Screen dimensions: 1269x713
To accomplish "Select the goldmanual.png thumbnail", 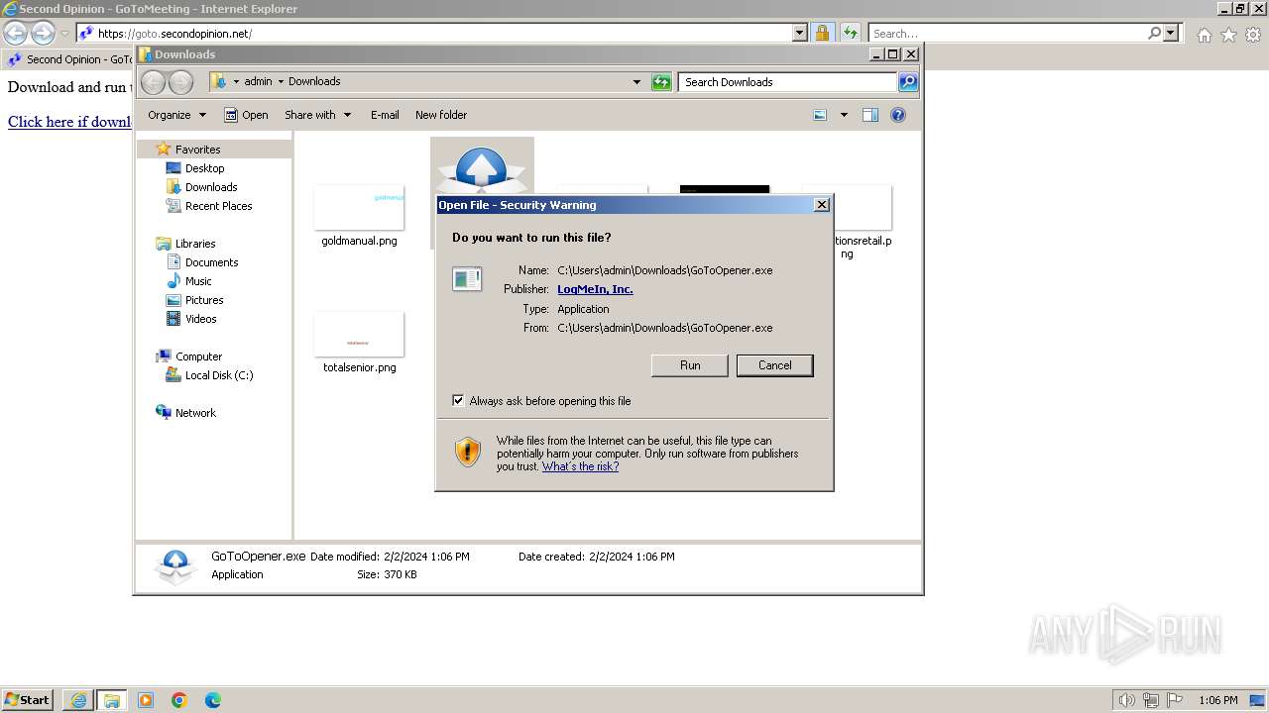I will (x=359, y=208).
